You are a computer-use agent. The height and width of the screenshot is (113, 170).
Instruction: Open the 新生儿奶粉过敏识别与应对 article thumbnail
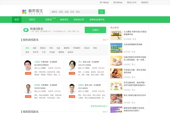tap(116, 99)
